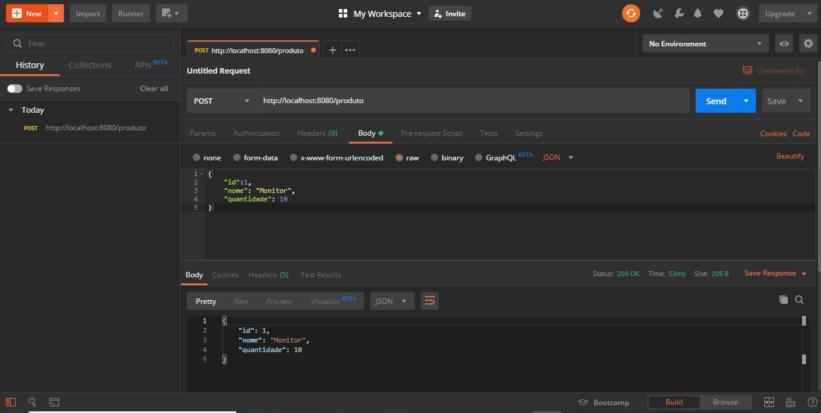Open the request Headers (9) tab
Image resolution: width=821 pixels, height=413 pixels.
pyautogui.click(x=317, y=133)
